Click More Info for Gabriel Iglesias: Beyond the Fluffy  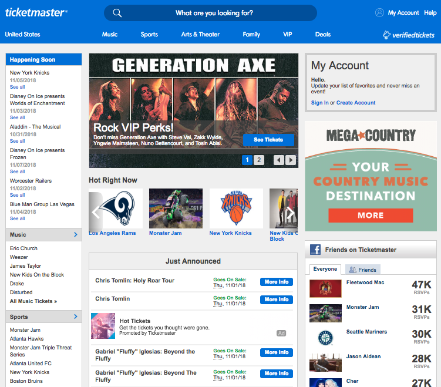pos(277,352)
